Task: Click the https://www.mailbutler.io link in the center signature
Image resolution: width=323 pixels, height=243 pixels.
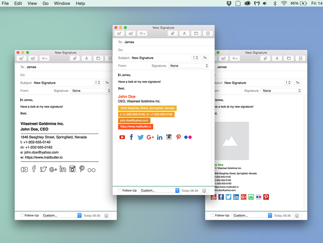Action: (x=135, y=126)
